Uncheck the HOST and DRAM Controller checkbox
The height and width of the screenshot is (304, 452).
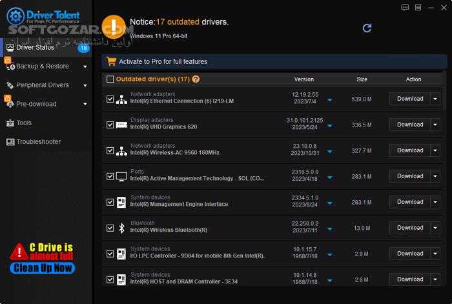point(110,279)
